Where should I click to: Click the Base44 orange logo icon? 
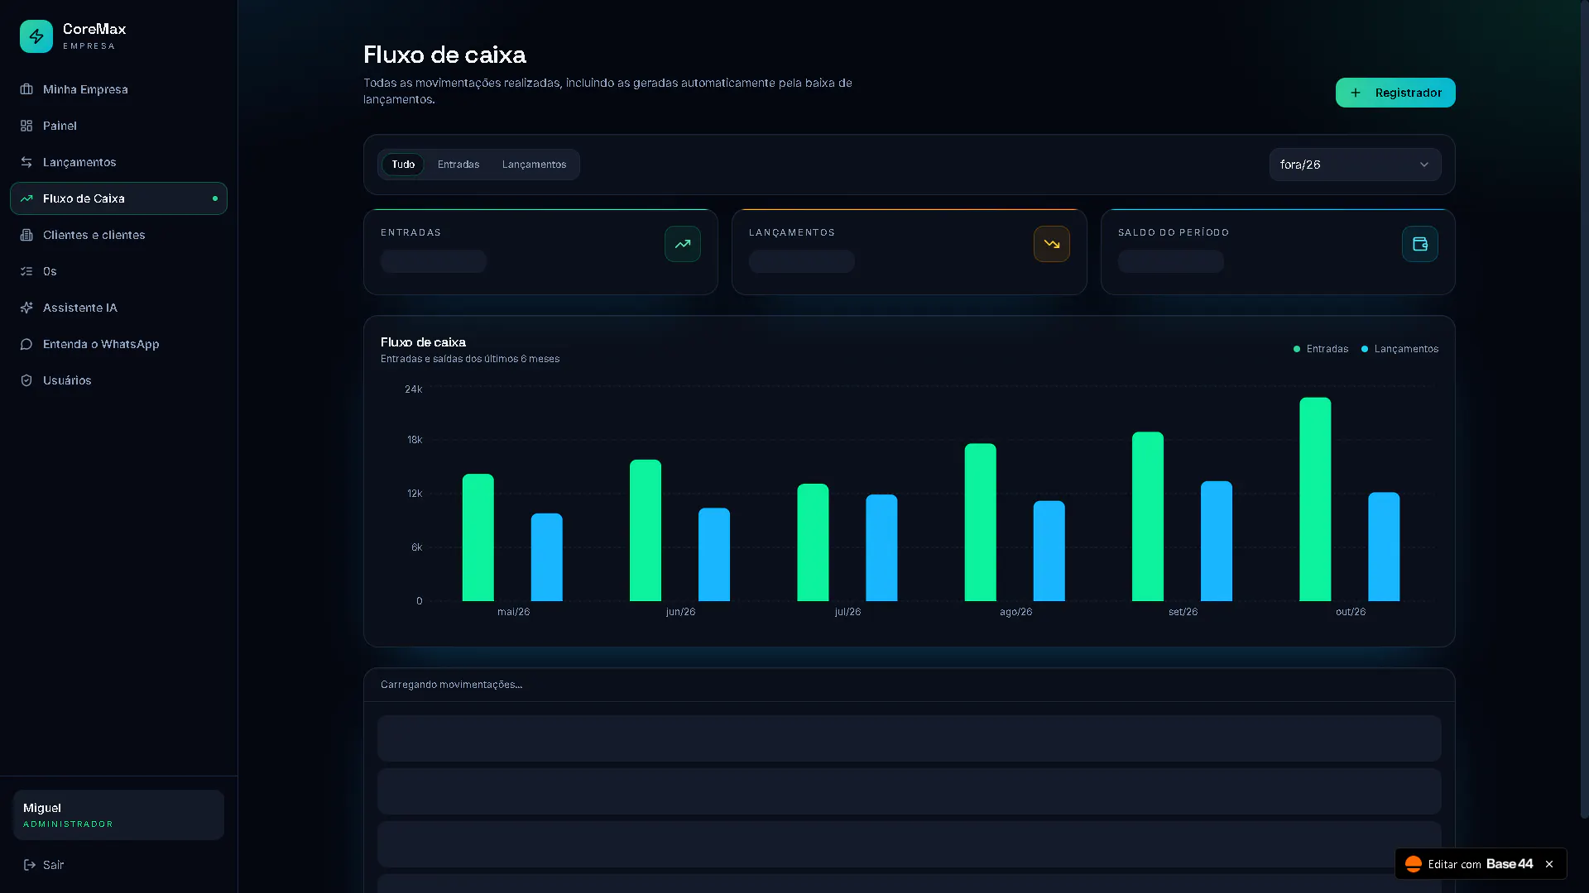point(1414,864)
